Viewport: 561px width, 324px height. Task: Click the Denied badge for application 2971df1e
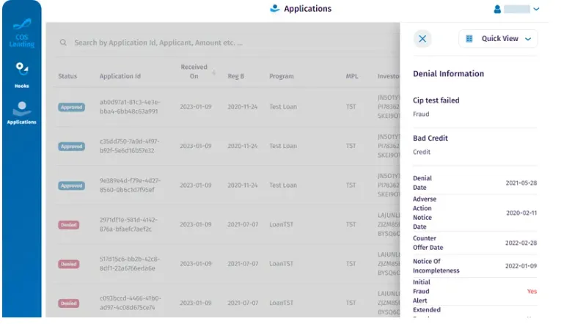point(69,225)
